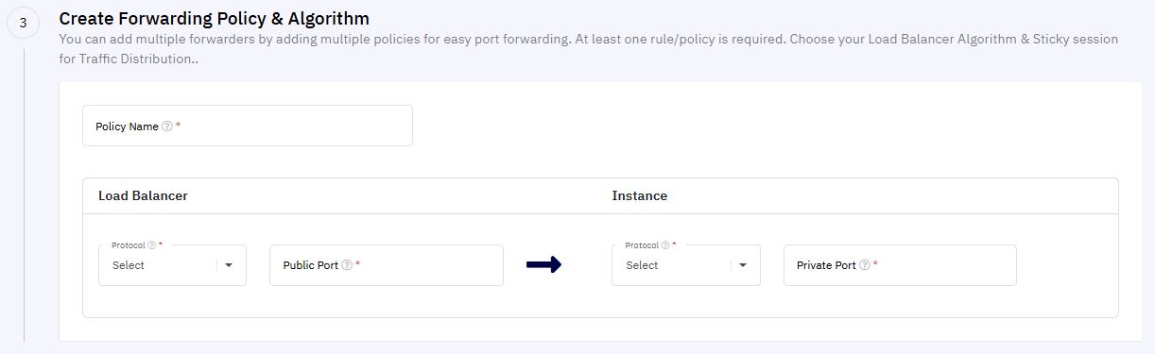Focus the Private Port input field

[x=900, y=265]
